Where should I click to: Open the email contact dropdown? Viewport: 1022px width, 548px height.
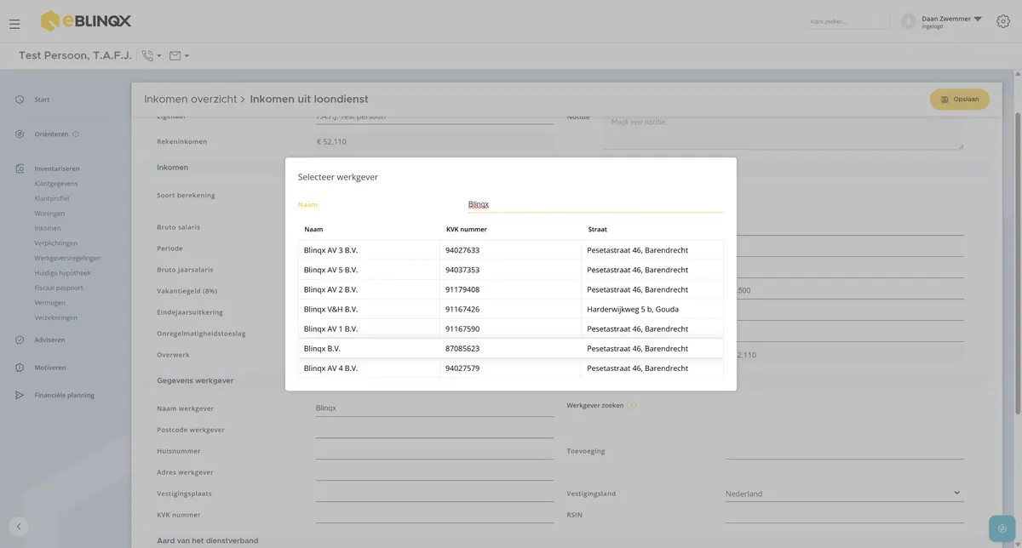click(179, 56)
